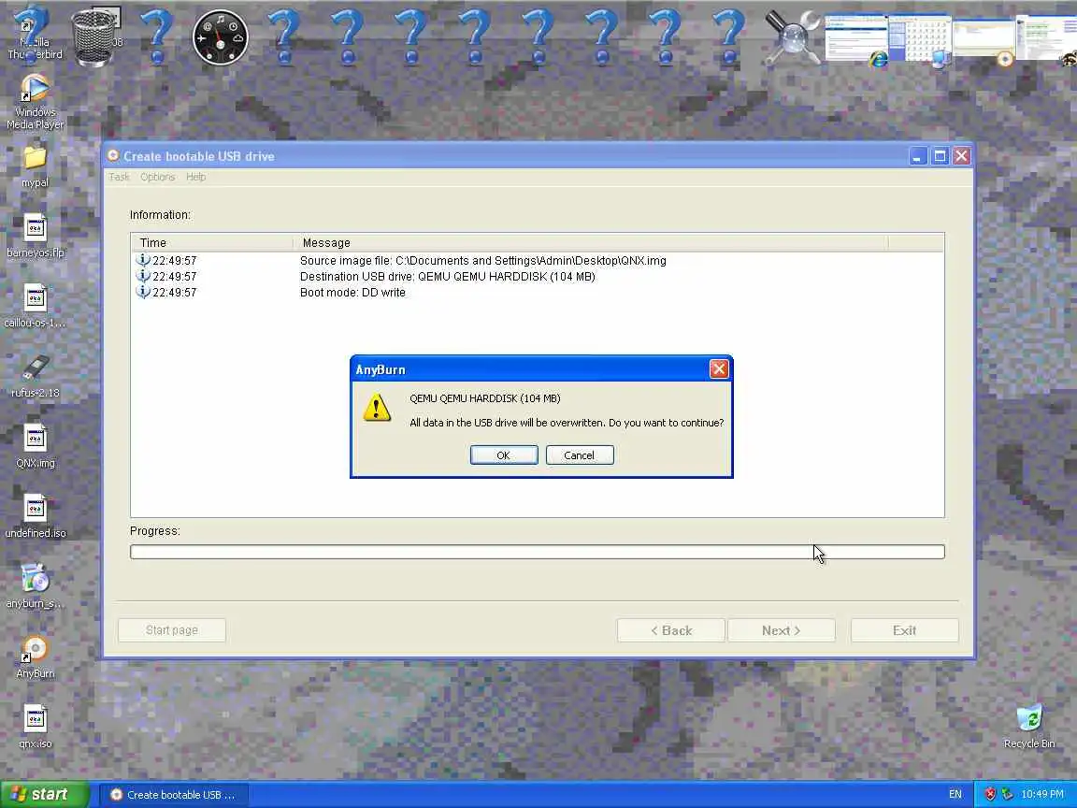The width and height of the screenshot is (1077, 808).
Task: Click info icon of Destination USB row
Action: [x=143, y=276]
